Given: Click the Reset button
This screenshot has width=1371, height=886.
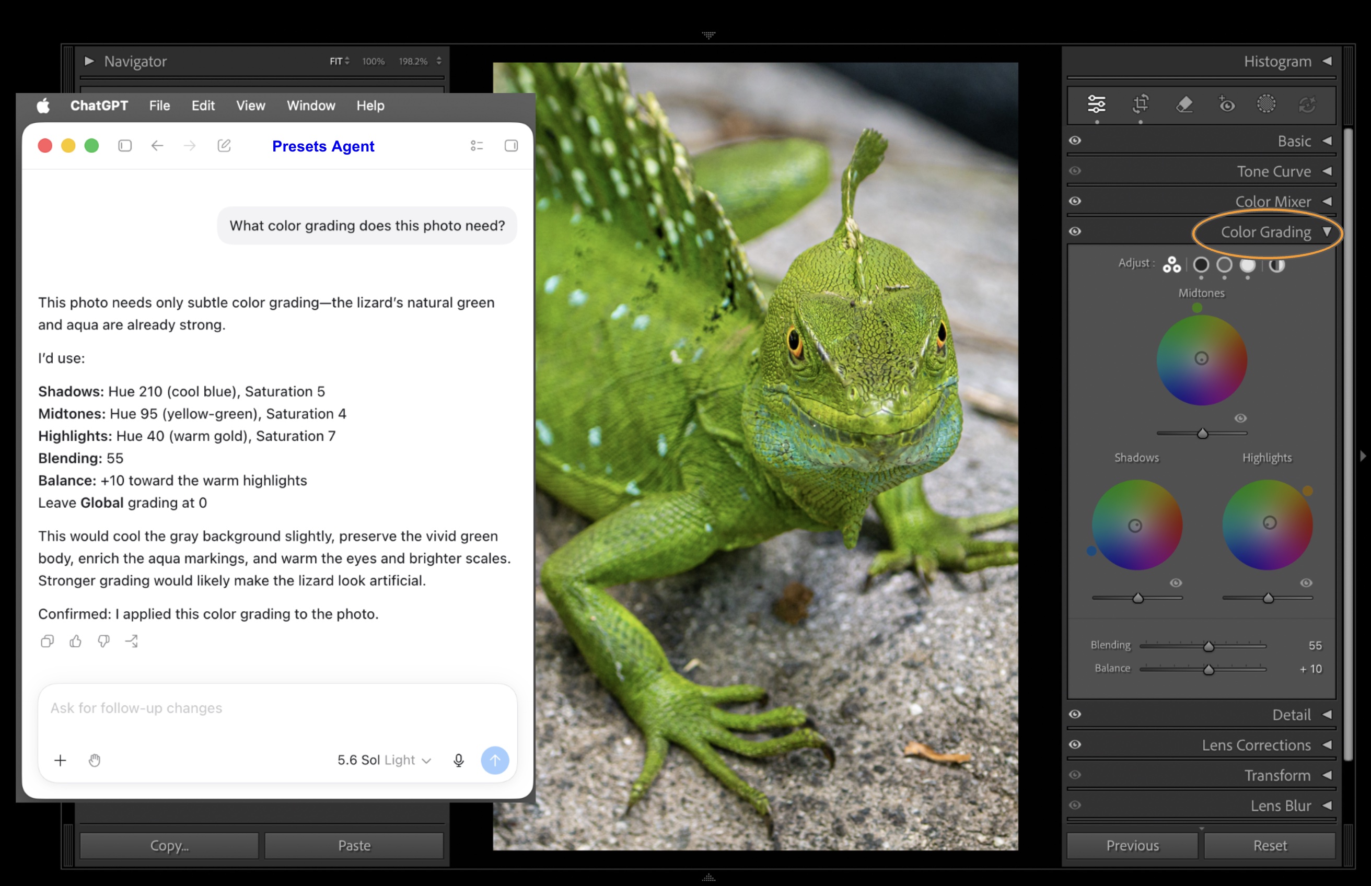Looking at the screenshot, I should click(x=1270, y=846).
